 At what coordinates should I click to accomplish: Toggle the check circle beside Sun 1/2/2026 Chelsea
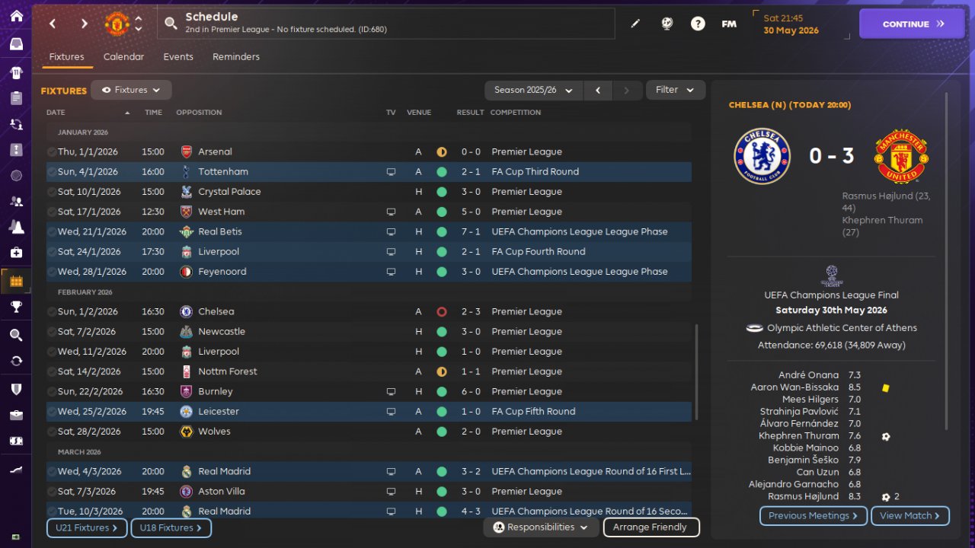point(52,312)
